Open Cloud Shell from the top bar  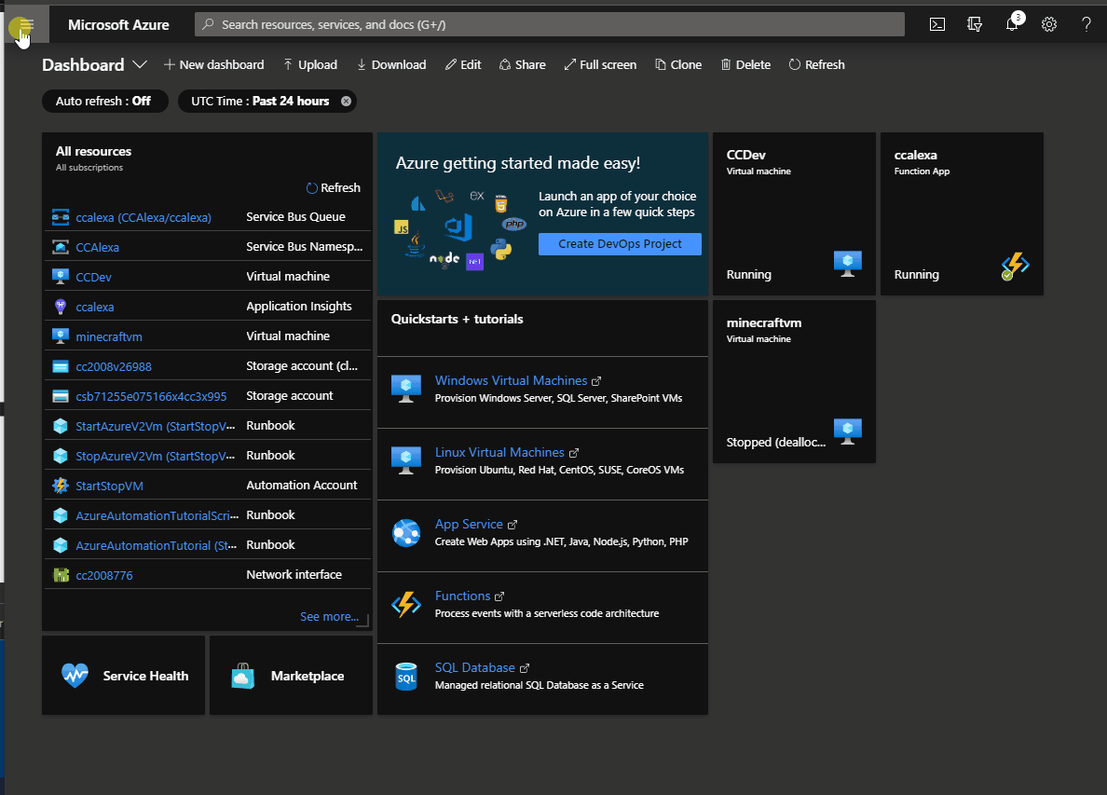pos(936,25)
